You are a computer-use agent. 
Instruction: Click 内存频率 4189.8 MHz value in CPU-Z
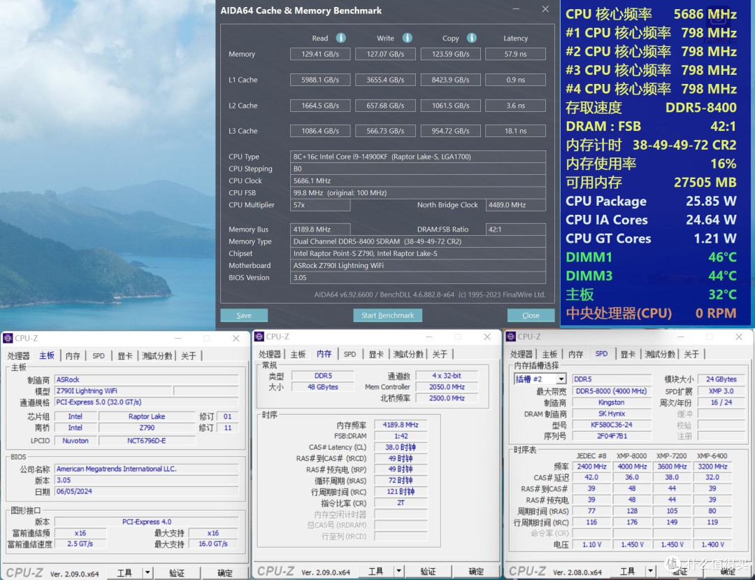coord(401,425)
